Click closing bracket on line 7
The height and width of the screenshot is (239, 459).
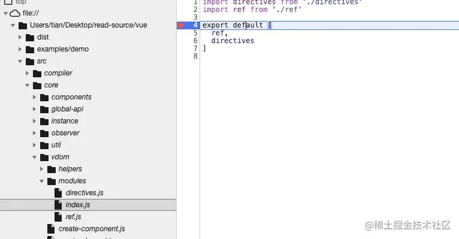204,49
